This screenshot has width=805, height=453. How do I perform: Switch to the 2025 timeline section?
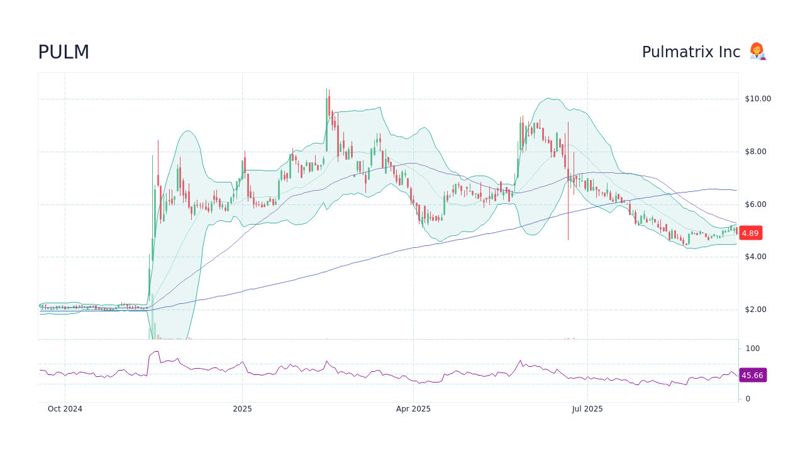242,408
